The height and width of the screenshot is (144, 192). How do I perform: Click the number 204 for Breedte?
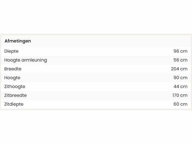pyautogui.click(x=175, y=69)
